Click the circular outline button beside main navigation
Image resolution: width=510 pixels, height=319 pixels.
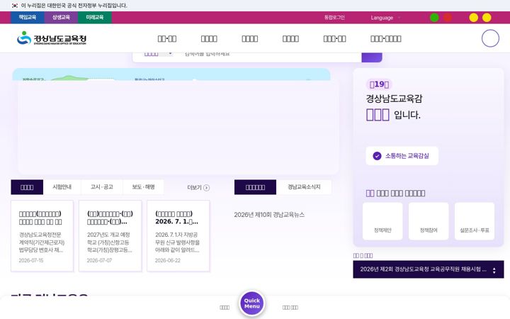[x=490, y=38]
